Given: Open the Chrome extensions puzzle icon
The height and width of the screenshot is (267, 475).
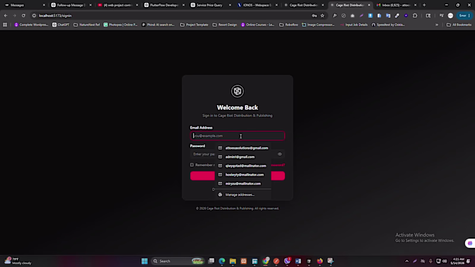Looking at the screenshot, I should 414,15.
